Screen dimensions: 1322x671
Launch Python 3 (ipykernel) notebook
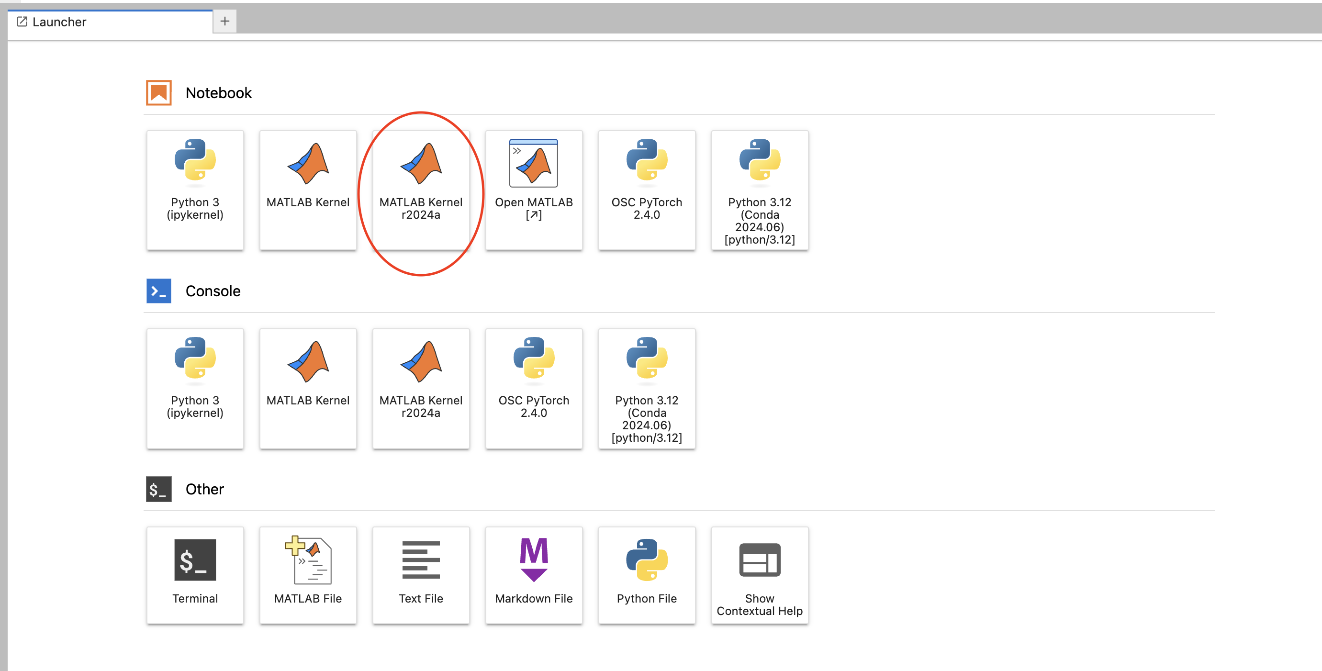coord(195,190)
